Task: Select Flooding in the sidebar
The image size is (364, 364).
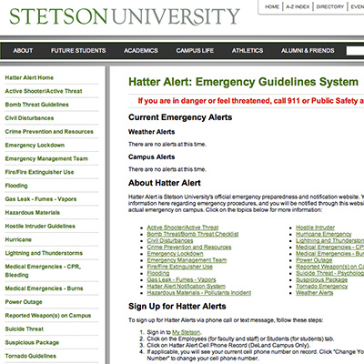Action: point(16,186)
